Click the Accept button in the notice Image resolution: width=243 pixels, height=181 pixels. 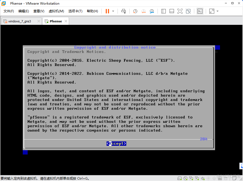[116, 144]
